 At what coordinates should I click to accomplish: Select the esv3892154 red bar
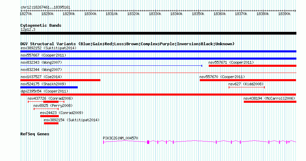51,123
